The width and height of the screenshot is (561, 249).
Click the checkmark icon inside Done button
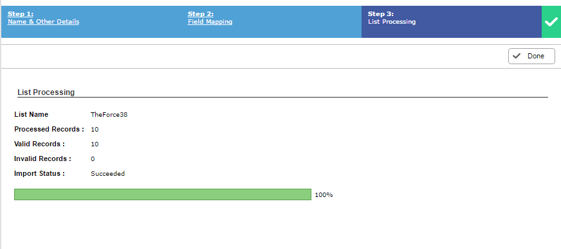pyautogui.click(x=517, y=56)
